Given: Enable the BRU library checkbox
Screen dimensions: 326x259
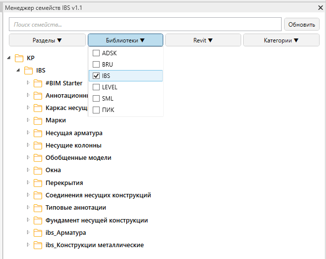Looking at the screenshot, I should 96,64.
